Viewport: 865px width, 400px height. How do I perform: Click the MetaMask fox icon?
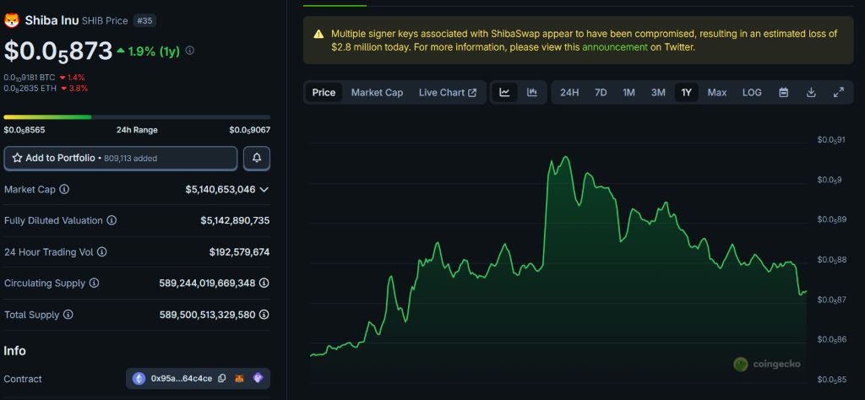[x=239, y=379]
